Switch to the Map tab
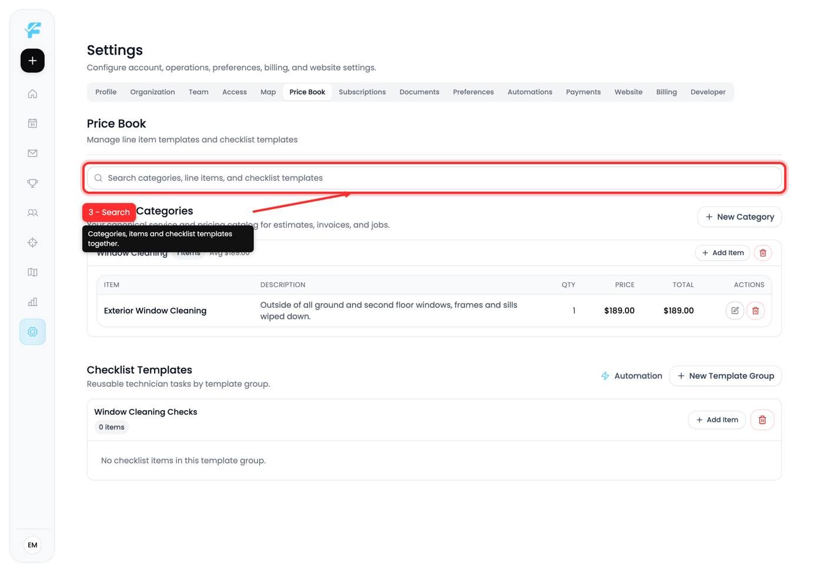 tap(268, 92)
